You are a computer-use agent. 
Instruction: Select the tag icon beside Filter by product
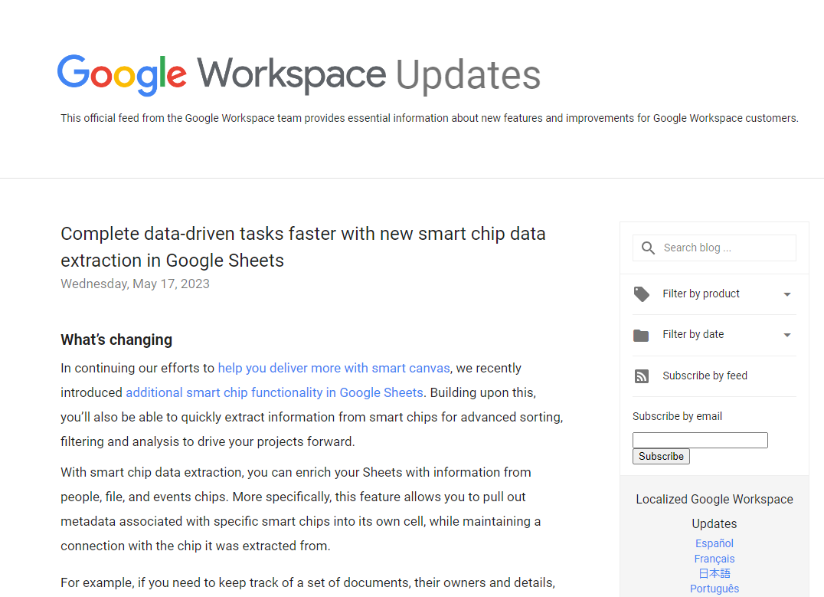641,294
